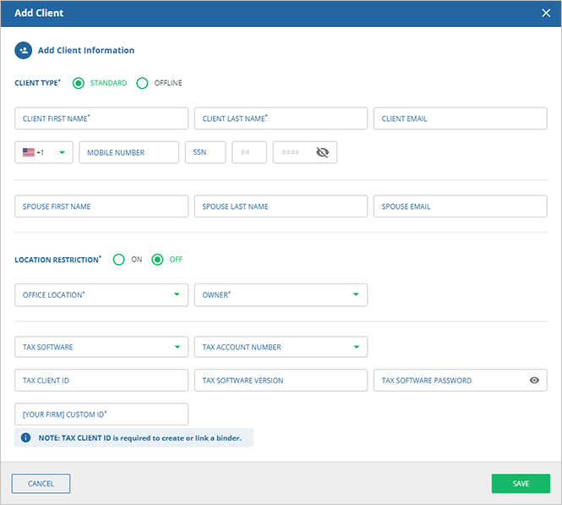Toggle SSN visibility eye-slash icon
The width and height of the screenshot is (562, 505).
pyautogui.click(x=322, y=152)
